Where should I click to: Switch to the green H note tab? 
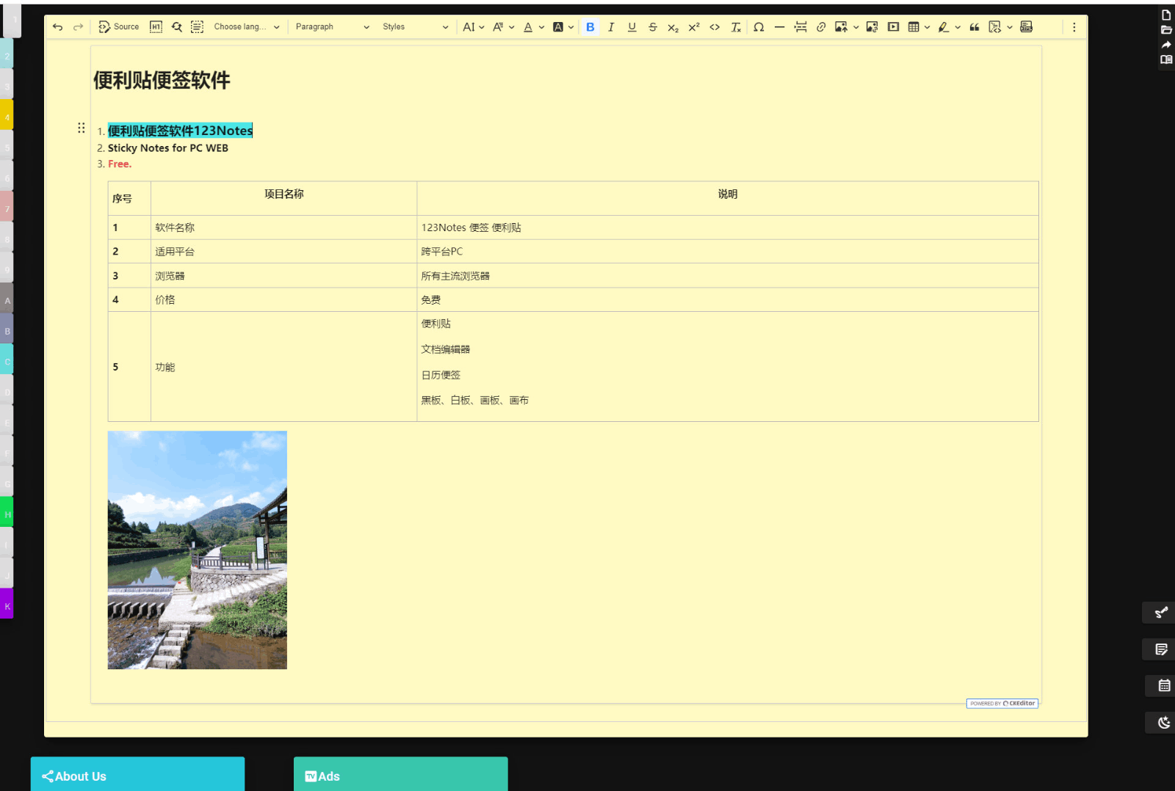coord(7,514)
